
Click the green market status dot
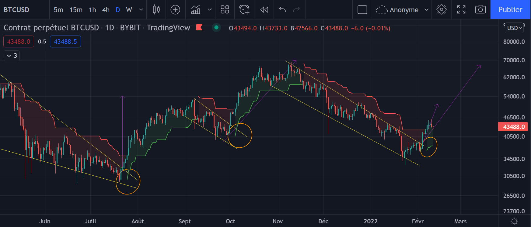[216, 28]
